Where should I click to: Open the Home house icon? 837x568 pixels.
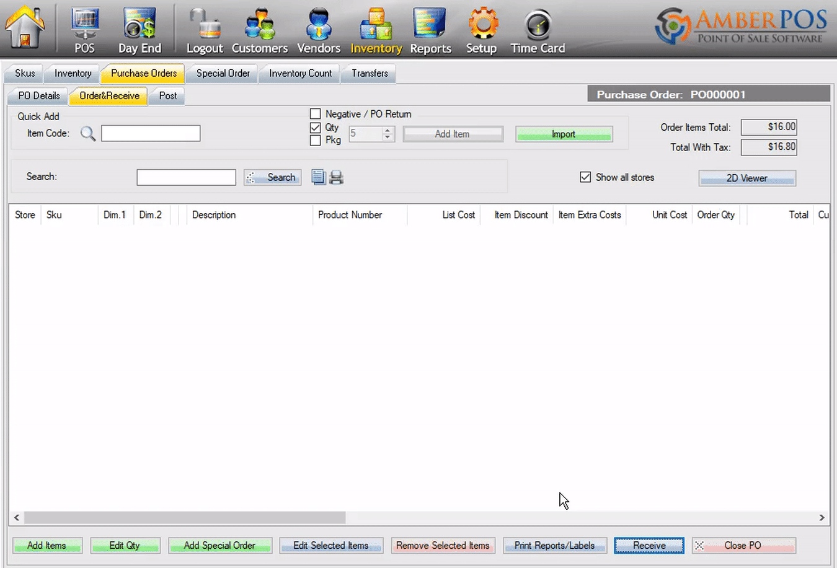coord(25,28)
